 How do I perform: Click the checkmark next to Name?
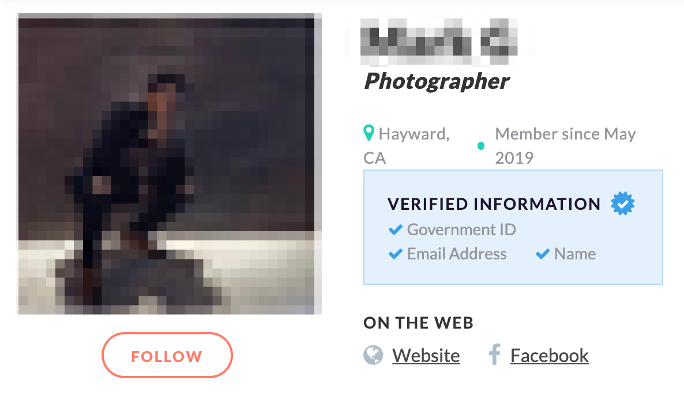pyautogui.click(x=543, y=254)
